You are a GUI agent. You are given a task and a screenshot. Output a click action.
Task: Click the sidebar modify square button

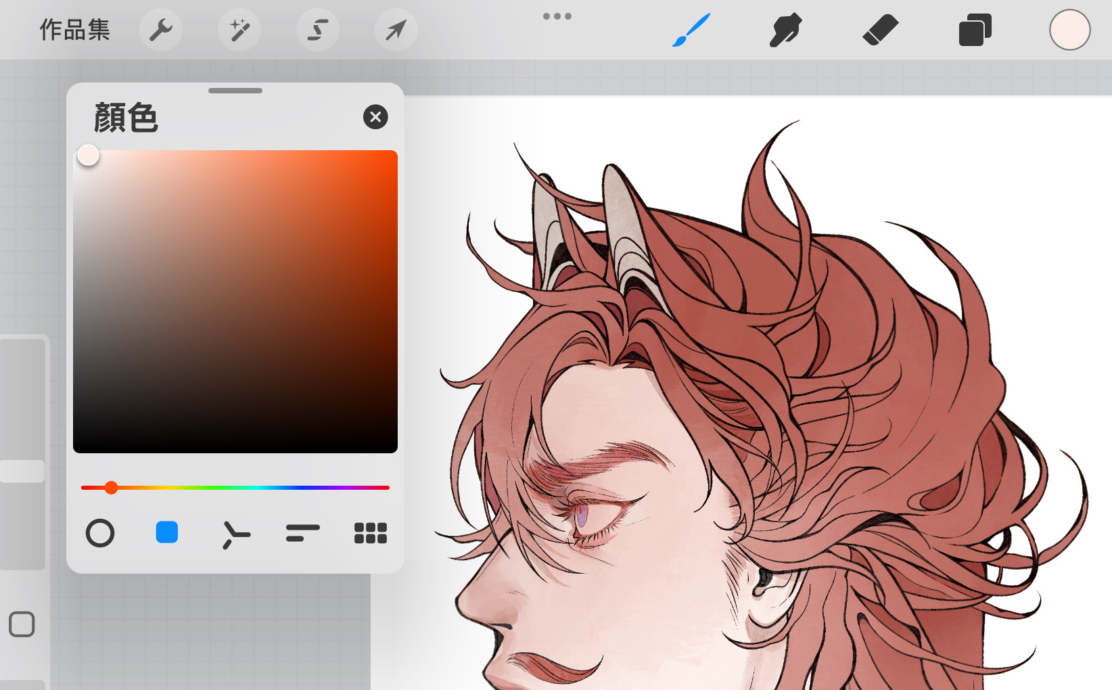pyautogui.click(x=22, y=624)
